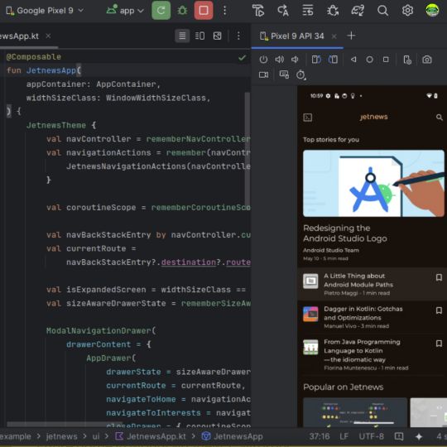Open Search Everywhere magnifier icon
Screen dimensions: 447x447
382,11
